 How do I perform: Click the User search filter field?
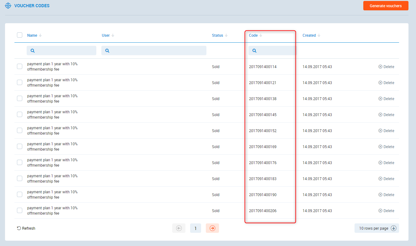pos(154,51)
